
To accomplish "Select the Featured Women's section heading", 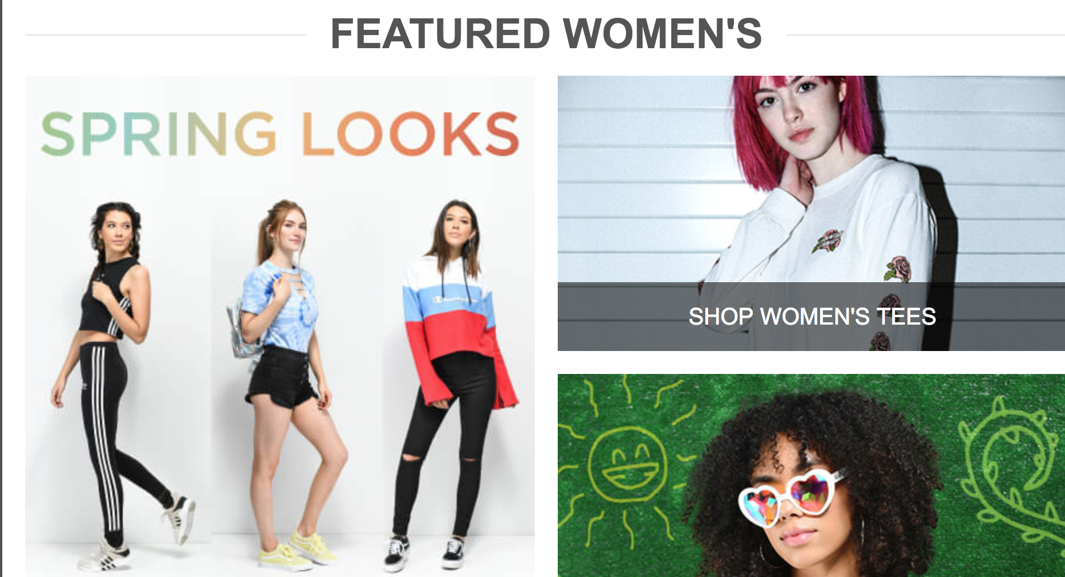I will 546,34.
